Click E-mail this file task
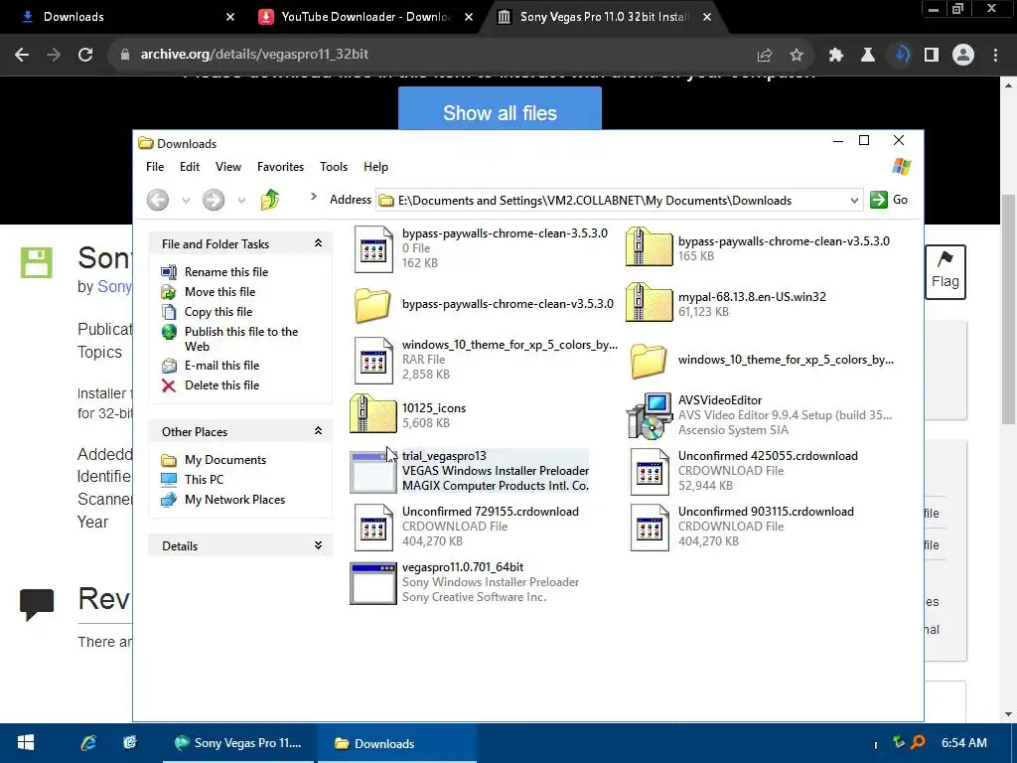 tap(221, 366)
